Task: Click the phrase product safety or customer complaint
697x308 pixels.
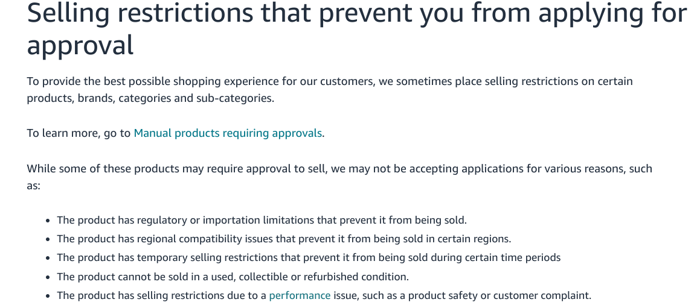Action: 499,295
